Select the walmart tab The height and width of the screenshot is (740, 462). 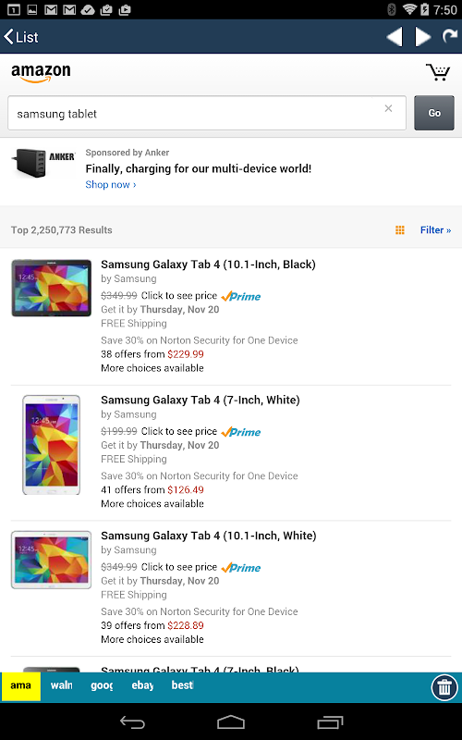pos(61,685)
